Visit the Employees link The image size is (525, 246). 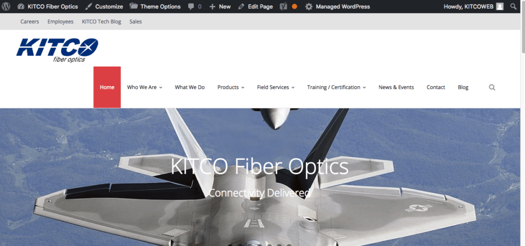[x=60, y=22]
